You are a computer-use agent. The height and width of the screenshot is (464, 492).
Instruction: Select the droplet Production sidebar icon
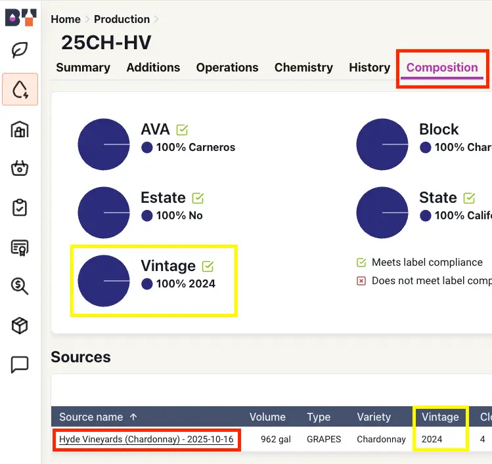20,89
